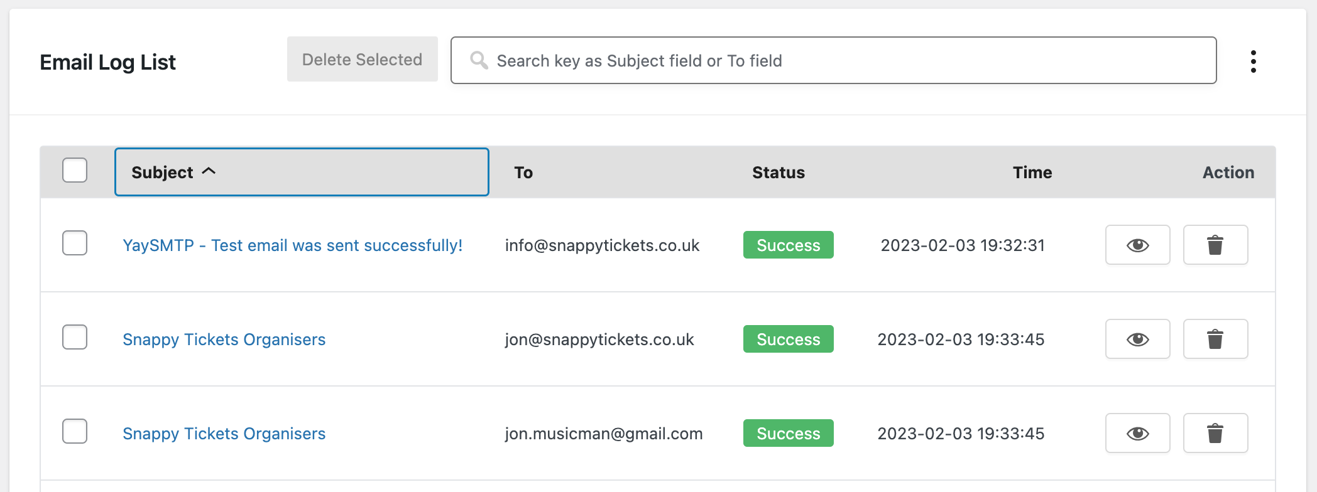1317x492 pixels.
Task: View log sent to jon.musicman@gmail.com
Action: click(x=1137, y=434)
